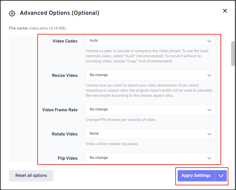This screenshot has width=236, height=190.
Task: Click the Advanced Options dialog title
Action: 59,13
